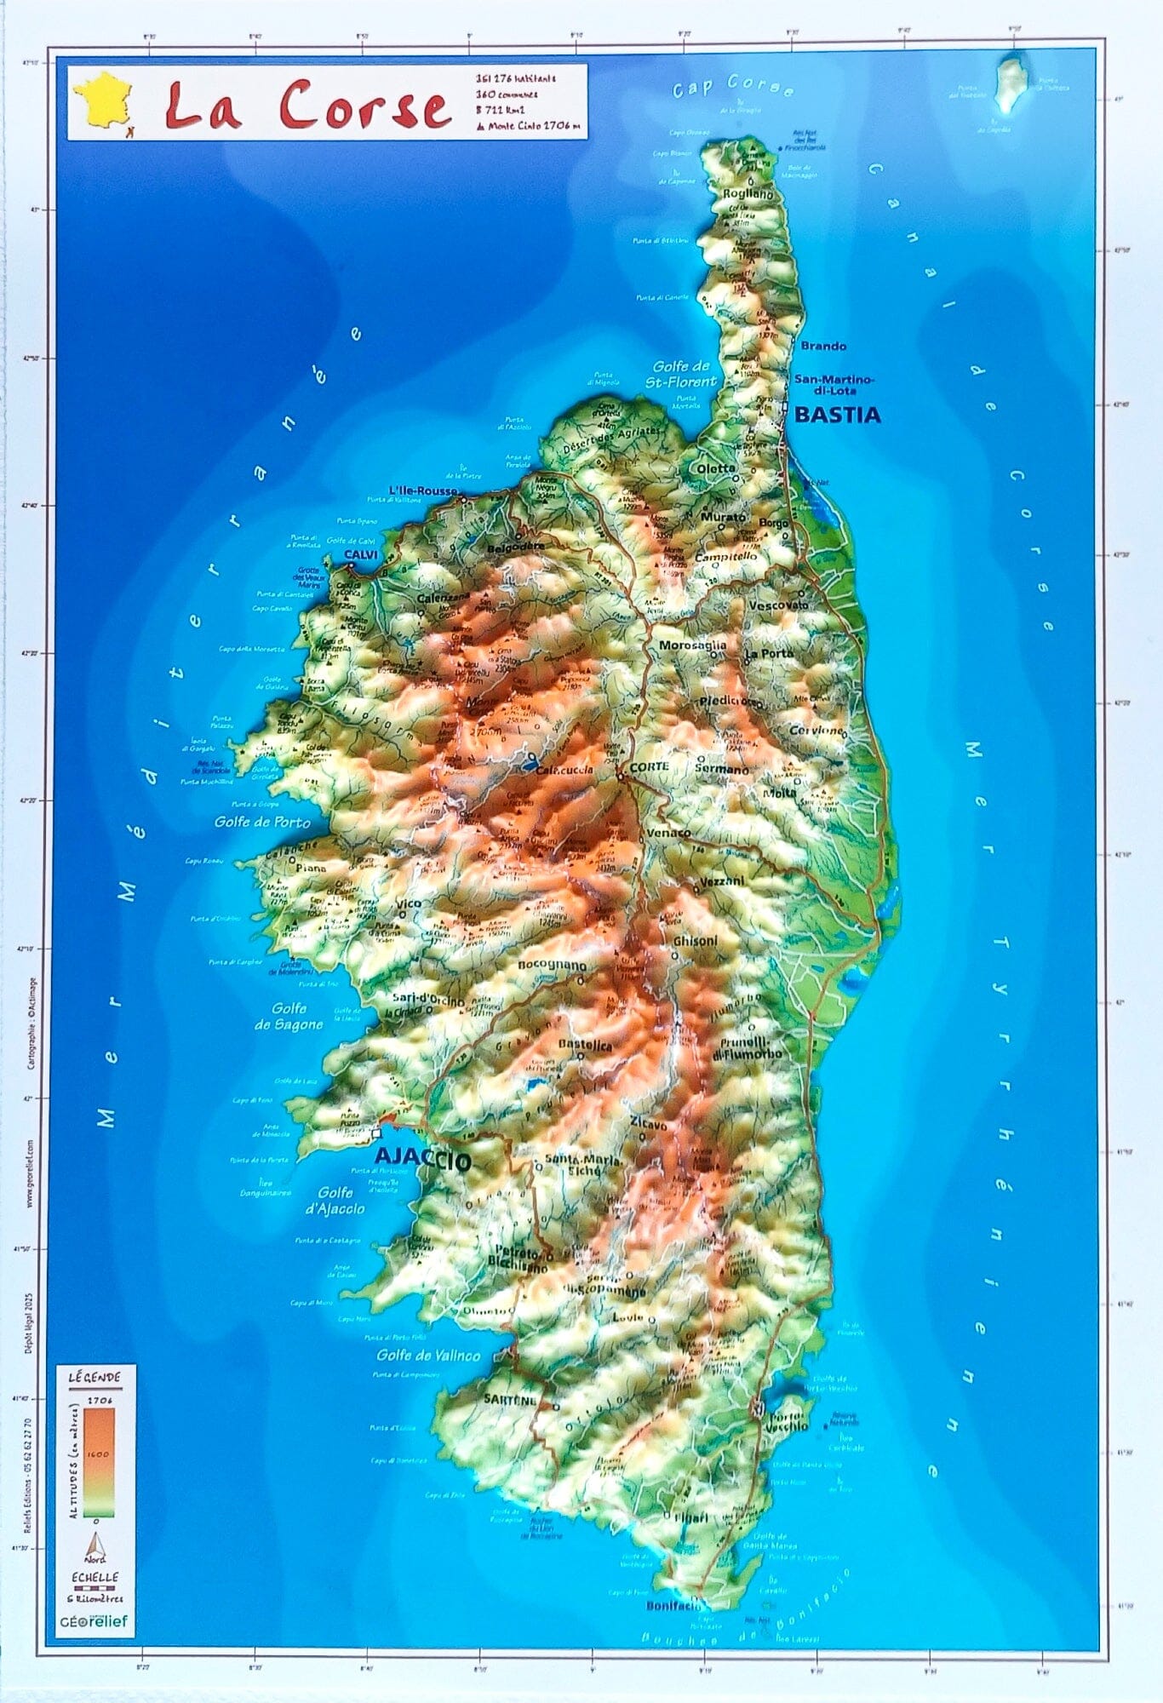The height and width of the screenshot is (1703, 1163).
Task: Click the 'Levie' village label
Action: tap(628, 1318)
